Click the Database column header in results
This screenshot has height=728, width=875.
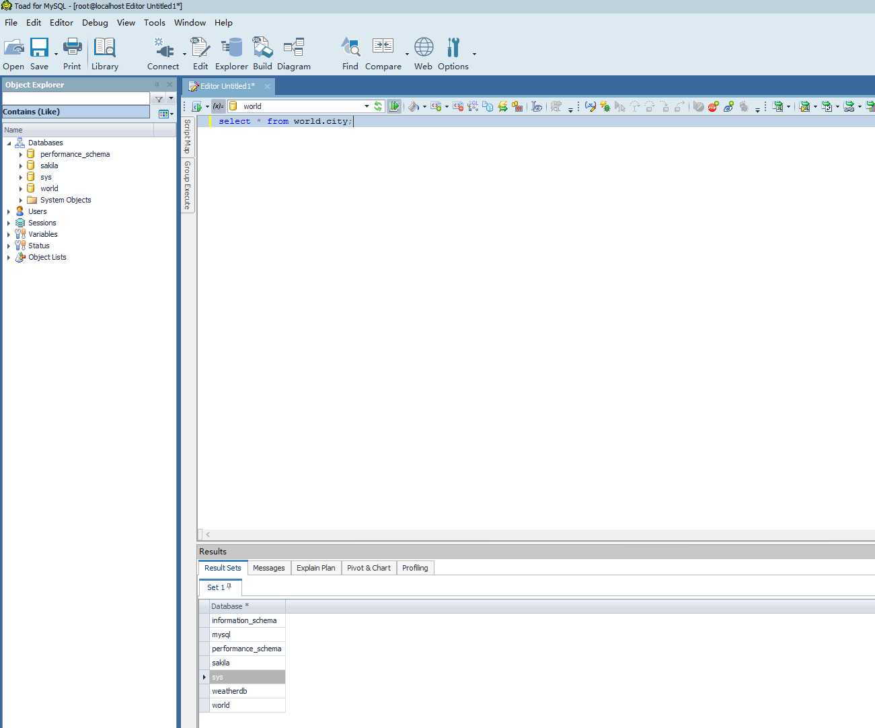247,606
